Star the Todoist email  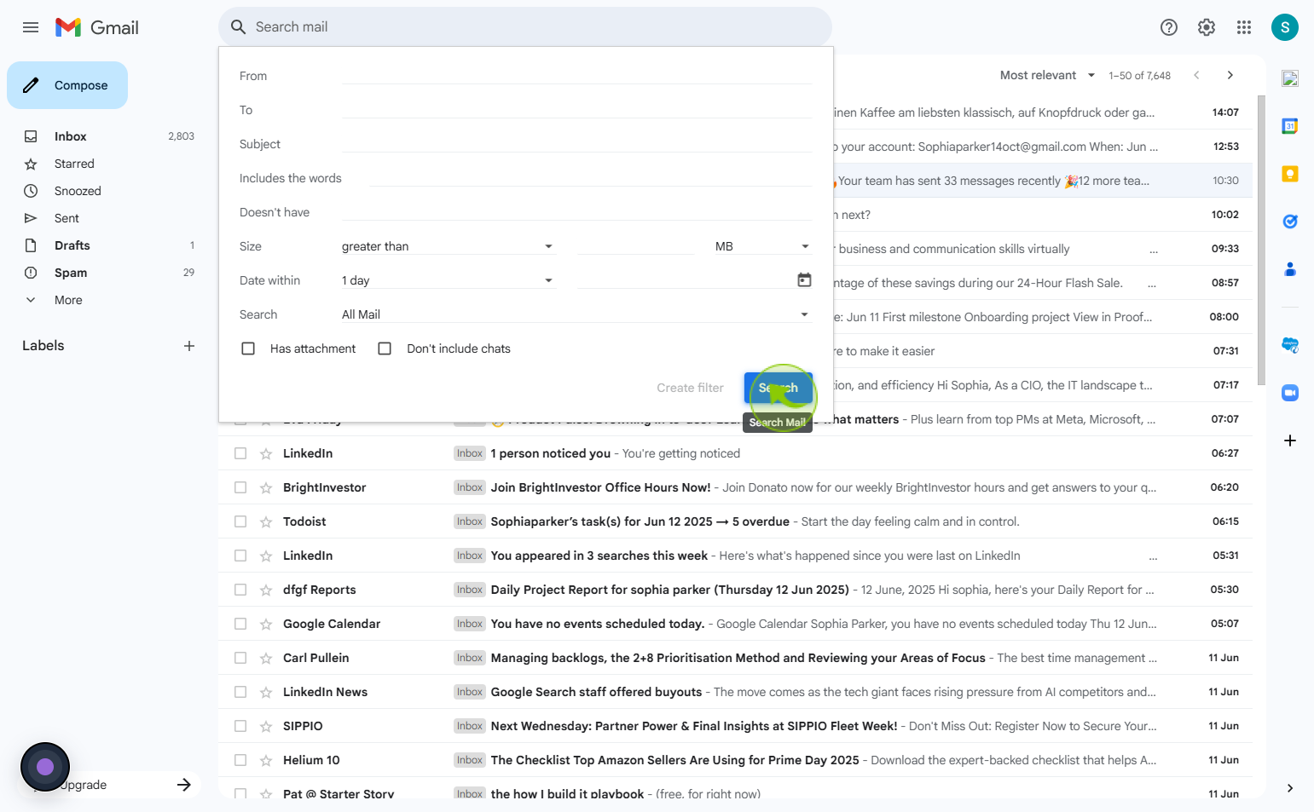pyautogui.click(x=266, y=522)
